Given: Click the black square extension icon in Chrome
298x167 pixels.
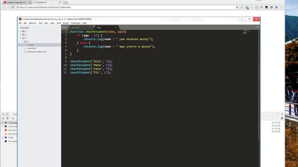Looking at the screenshot, I should point(266,7).
